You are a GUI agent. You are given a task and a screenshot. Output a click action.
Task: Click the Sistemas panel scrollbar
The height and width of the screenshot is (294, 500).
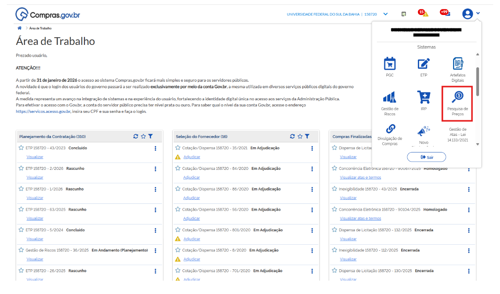point(477,82)
